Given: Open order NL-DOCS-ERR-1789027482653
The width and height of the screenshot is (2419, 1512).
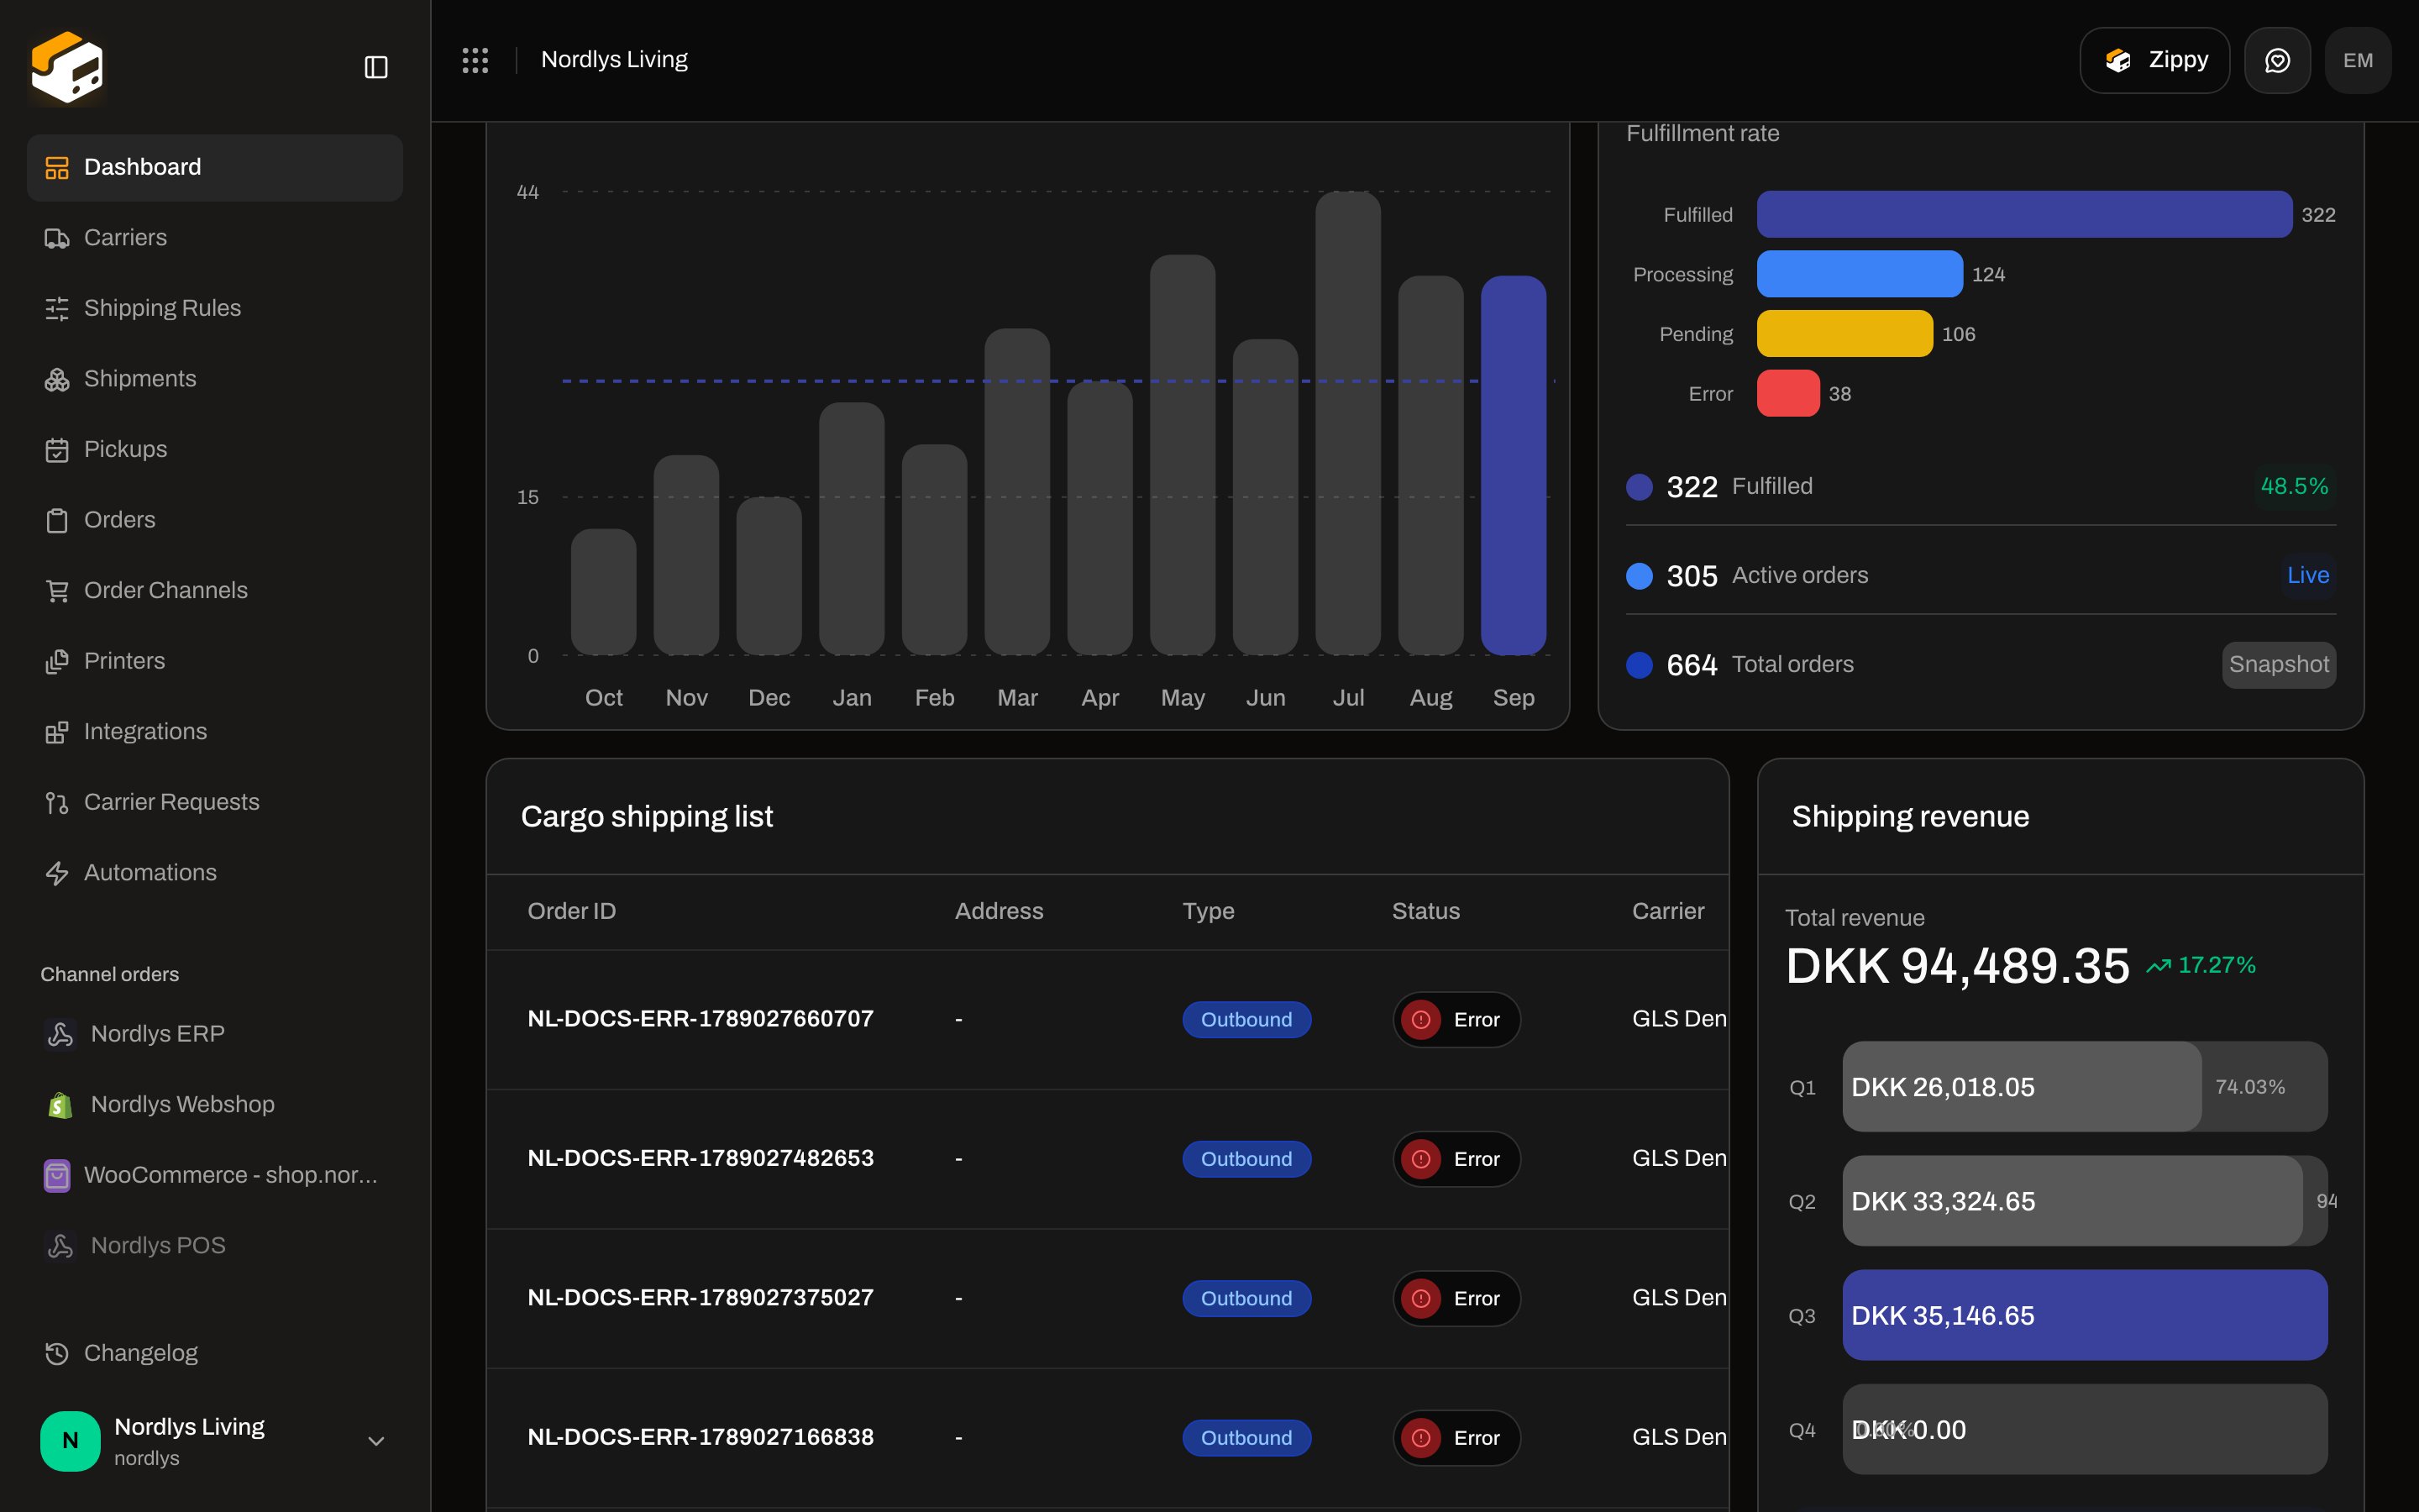Looking at the screenshot, I should click(701, 1158).
